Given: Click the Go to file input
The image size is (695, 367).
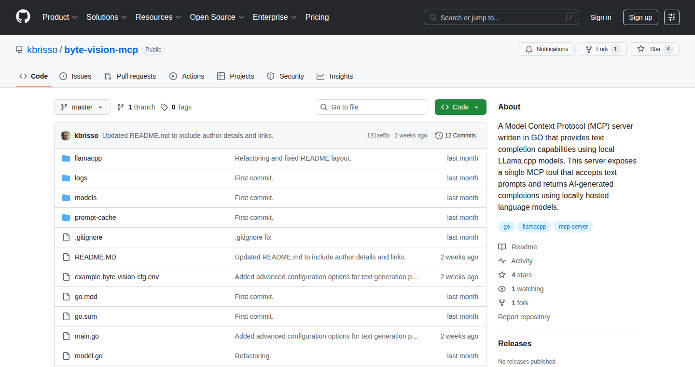Looking at the screenshot, I should (x=371, y=107).
